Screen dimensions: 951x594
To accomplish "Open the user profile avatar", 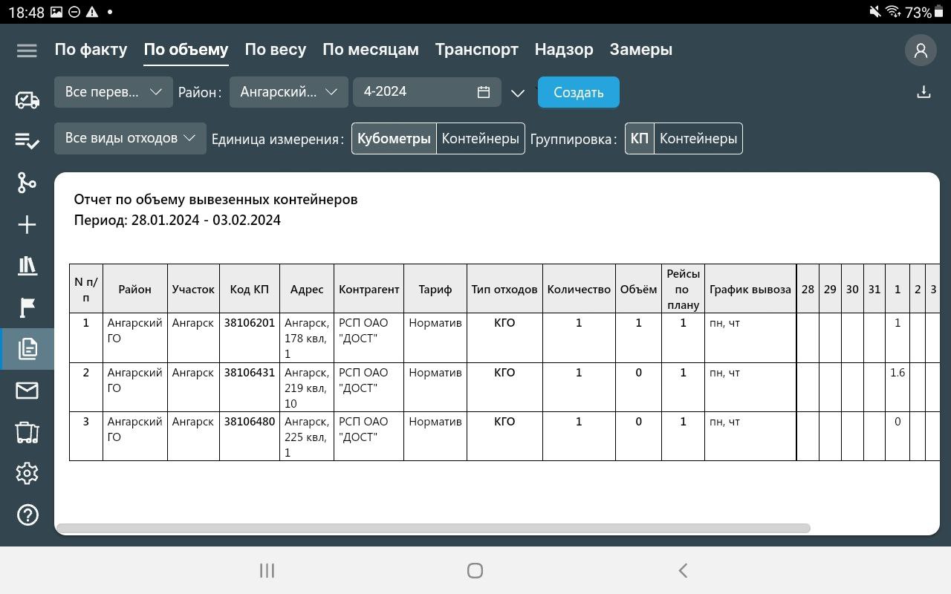I will click(921, 50).
